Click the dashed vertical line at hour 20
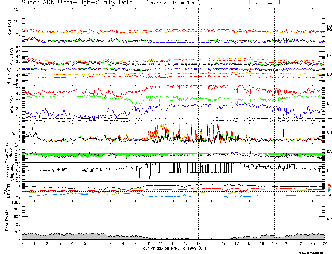Image resolution: width=332 pixels, height=254 pixels. 274,109
